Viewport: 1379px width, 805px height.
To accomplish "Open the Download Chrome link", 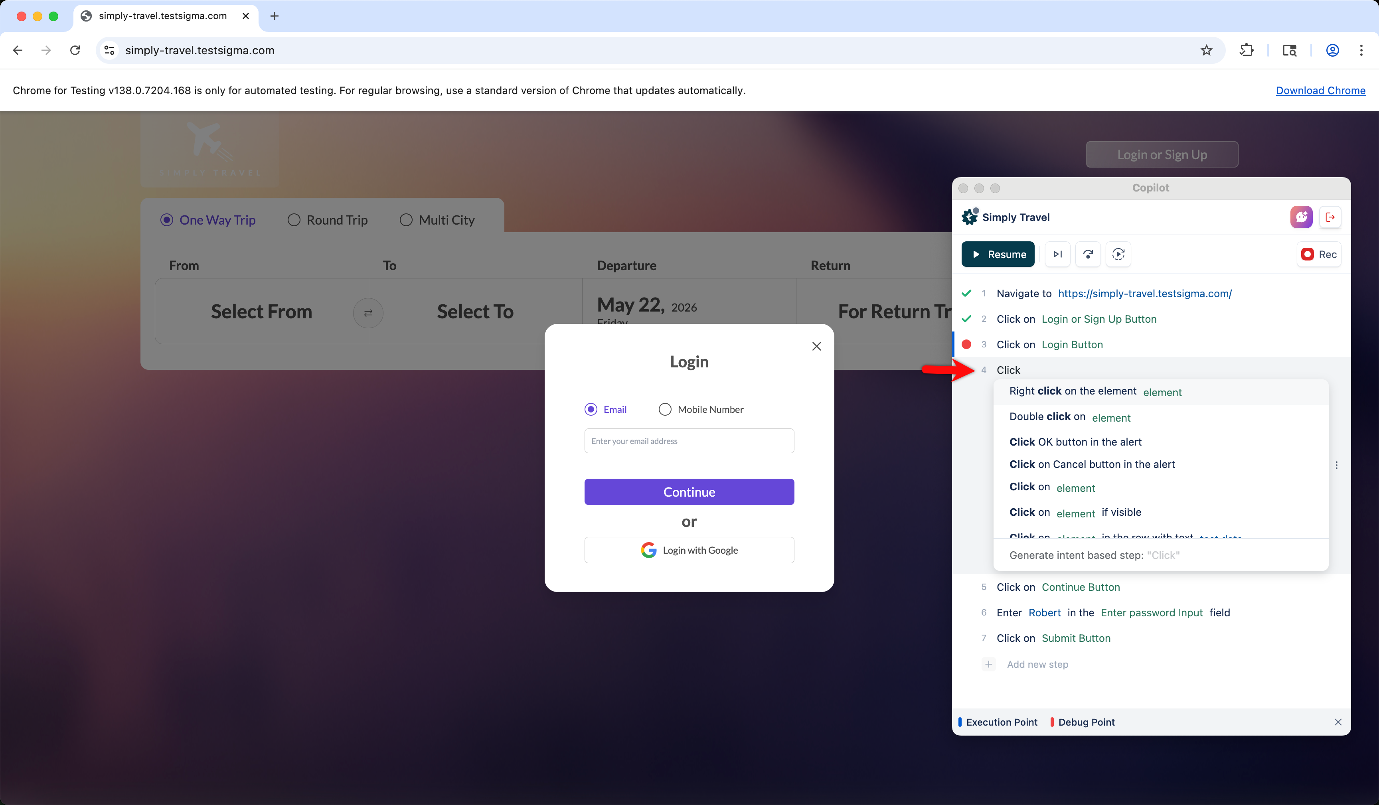I will tap(1320, 90).
